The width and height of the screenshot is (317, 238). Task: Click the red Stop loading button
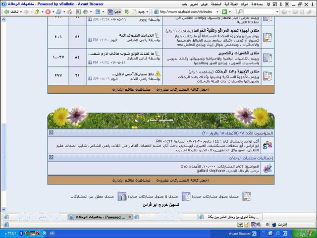click(x=48, y=12)
